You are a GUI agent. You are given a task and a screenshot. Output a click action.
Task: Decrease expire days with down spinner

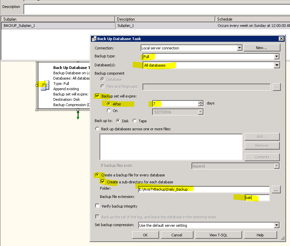pos(200,104)
